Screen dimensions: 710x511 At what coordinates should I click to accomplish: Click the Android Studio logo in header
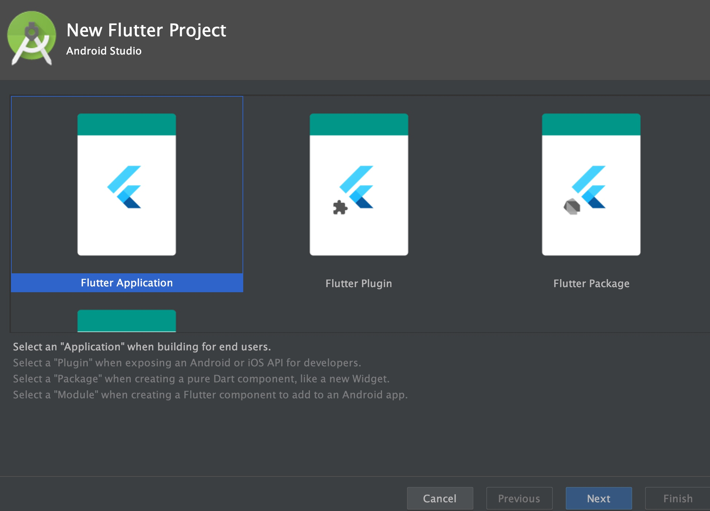(x=32, y=38)
